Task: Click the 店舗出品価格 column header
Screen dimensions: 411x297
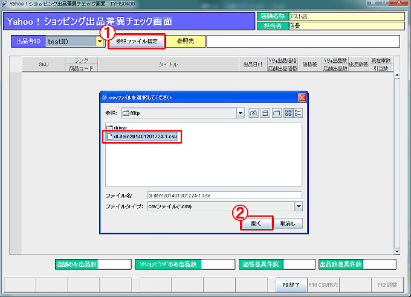Action: 282,68
